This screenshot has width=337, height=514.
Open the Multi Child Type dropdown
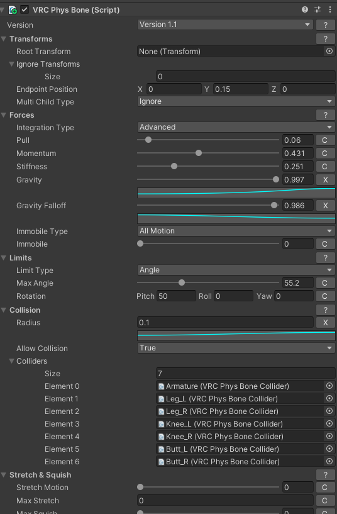click(236, 102)
